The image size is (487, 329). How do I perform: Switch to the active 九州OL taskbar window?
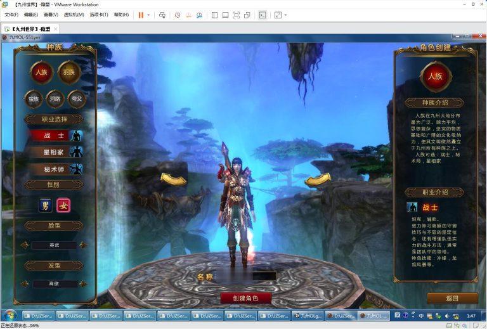tap(374, 316)
